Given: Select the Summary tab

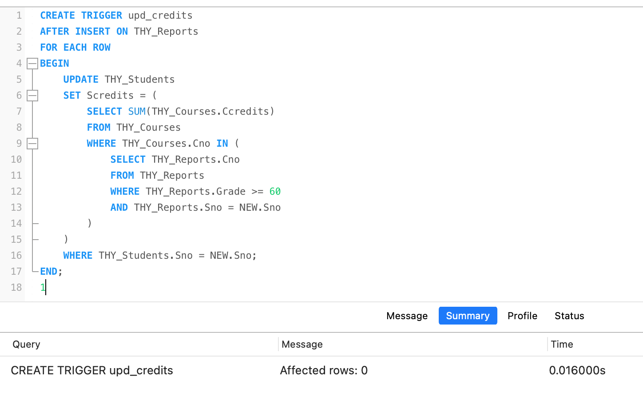Looking at the screenshot, I should [468, 316].
